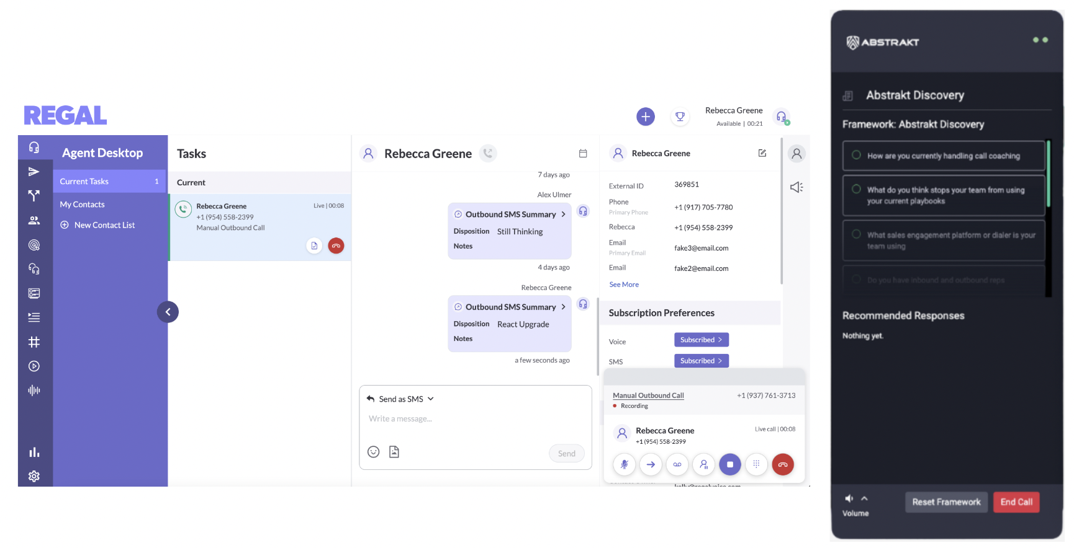Click the REGAL logo
The width and height of the screenshot is (1074, 548).
tap(65, 115)
